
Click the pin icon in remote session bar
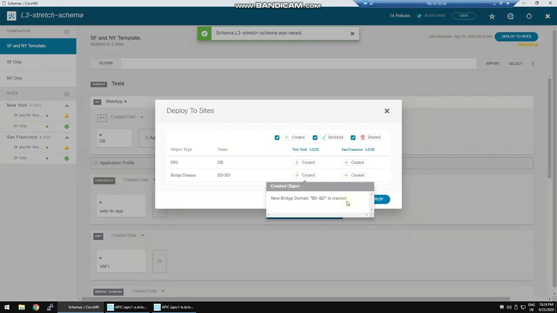point(365,3)
